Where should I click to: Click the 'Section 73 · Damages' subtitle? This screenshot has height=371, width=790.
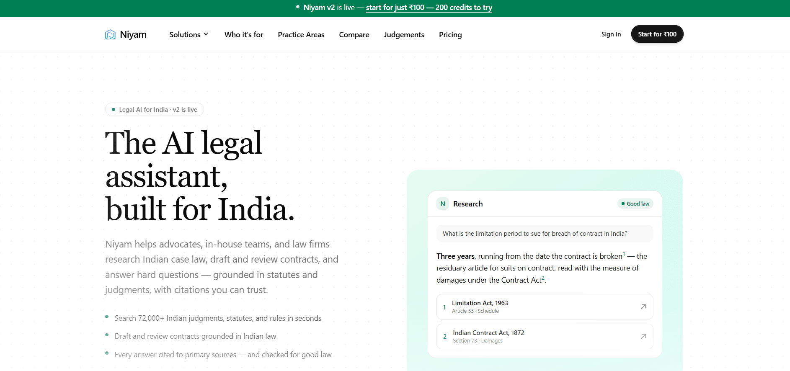coord(478,340)
